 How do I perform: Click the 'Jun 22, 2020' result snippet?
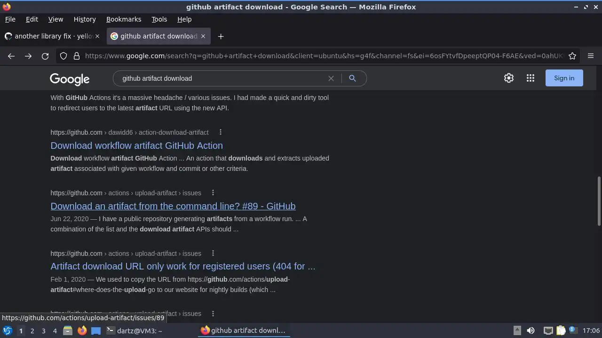tap(179, 224)
